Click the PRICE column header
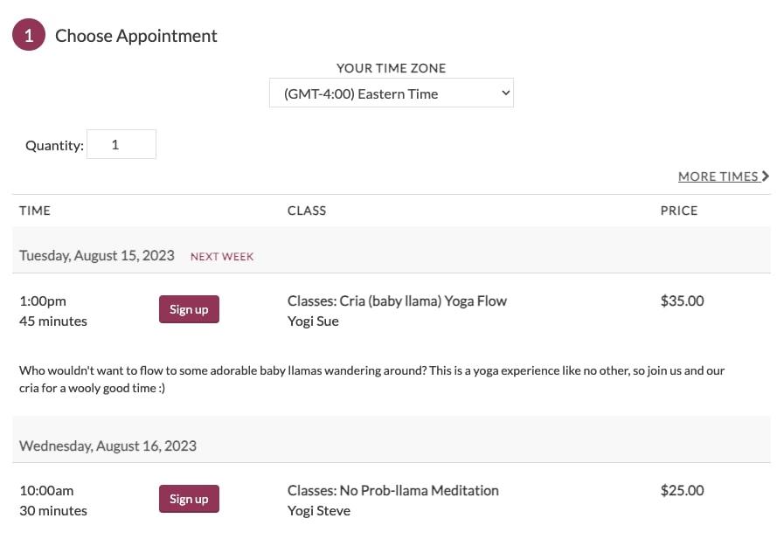The width and height of the screenshot is (784, 539). [678, 211]
